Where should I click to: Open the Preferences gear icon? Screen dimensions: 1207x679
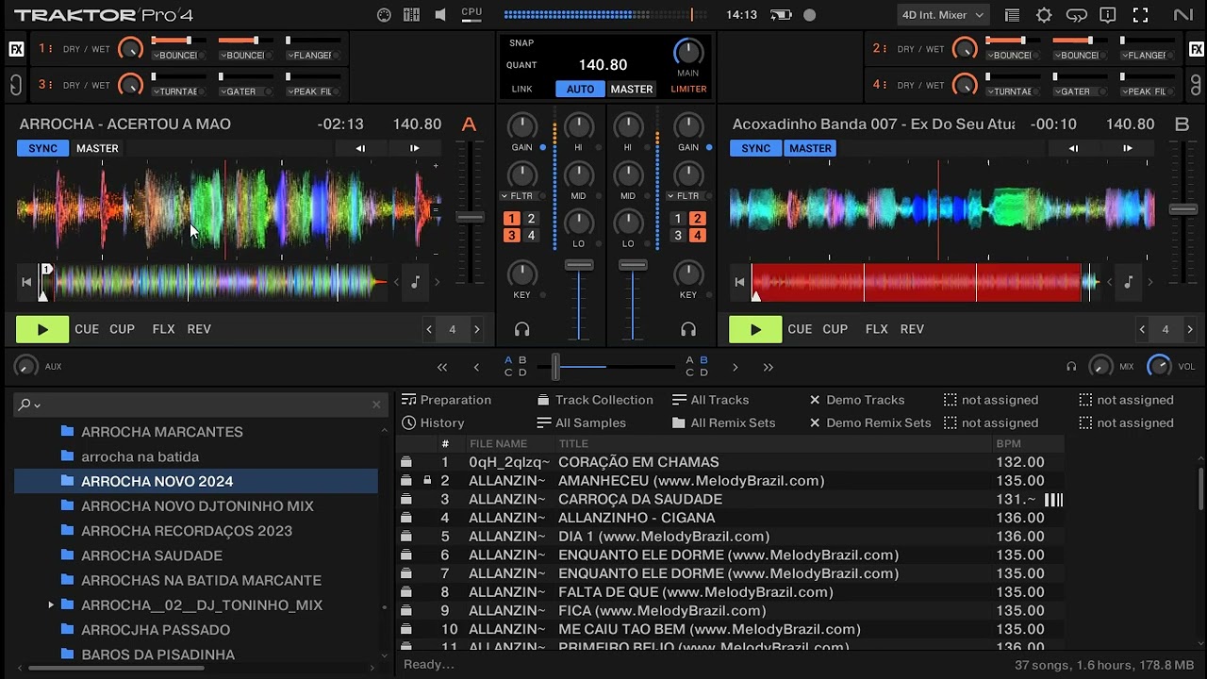pos(1044,15)
